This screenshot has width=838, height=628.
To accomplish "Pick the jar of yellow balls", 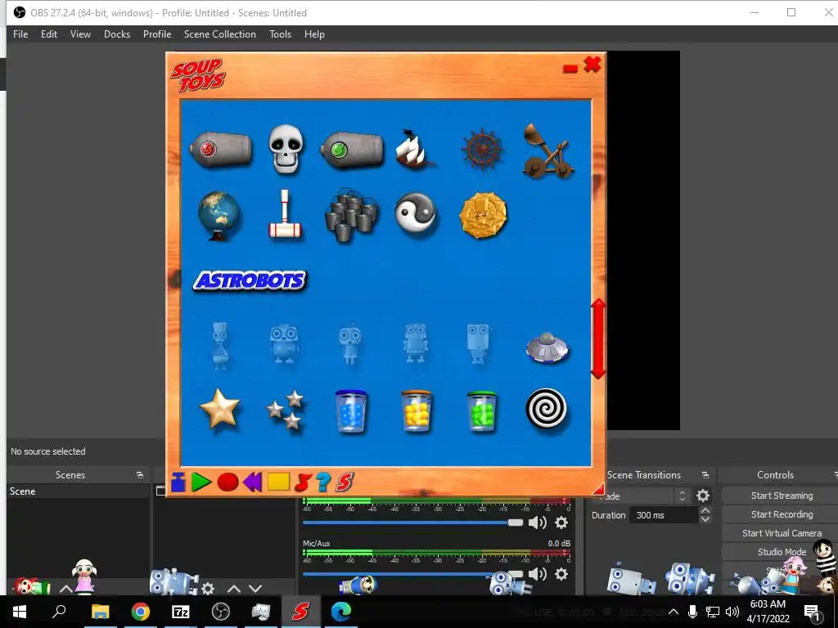I will (417, 410).
